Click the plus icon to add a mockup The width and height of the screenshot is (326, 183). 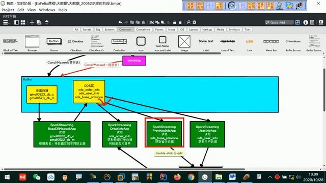[32, 22]
